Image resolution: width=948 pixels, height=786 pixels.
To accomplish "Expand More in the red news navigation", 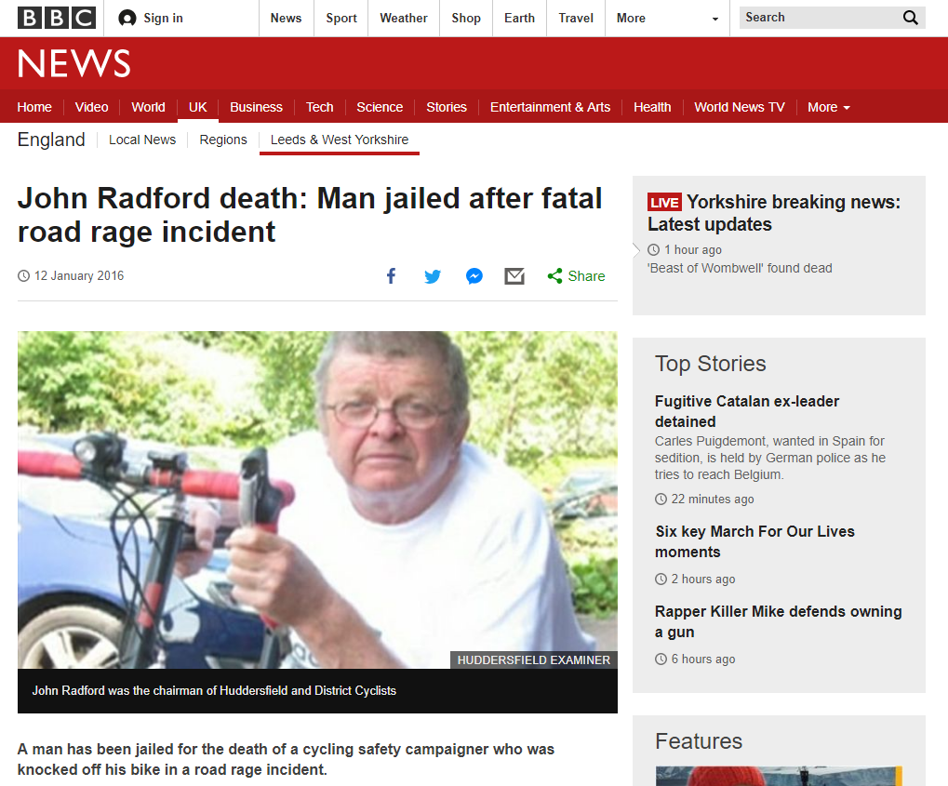I will (x=828, y=107).
